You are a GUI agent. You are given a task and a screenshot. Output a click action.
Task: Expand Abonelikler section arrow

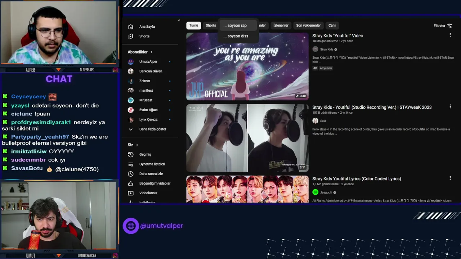tap(151, 52)
